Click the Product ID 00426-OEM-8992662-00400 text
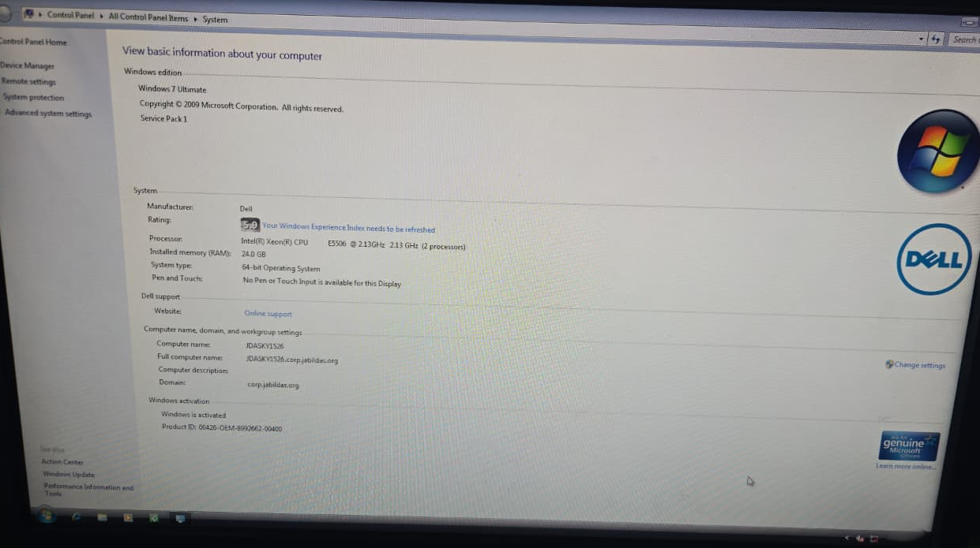The width and height of the screenshot is (980, 548). [222, 428]
